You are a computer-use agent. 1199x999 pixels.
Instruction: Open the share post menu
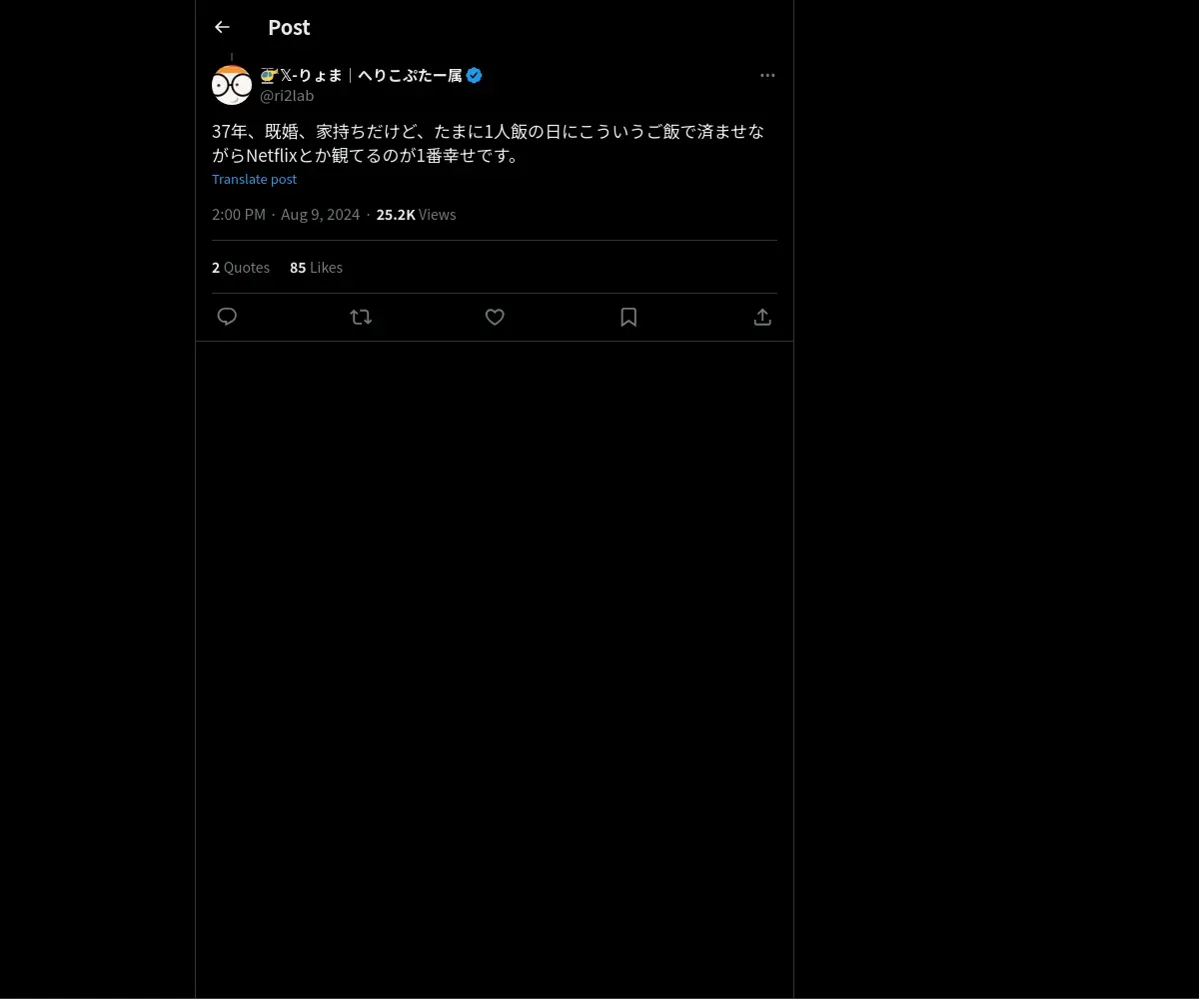762,317
